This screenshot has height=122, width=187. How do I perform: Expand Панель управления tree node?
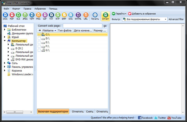point(5,67)
